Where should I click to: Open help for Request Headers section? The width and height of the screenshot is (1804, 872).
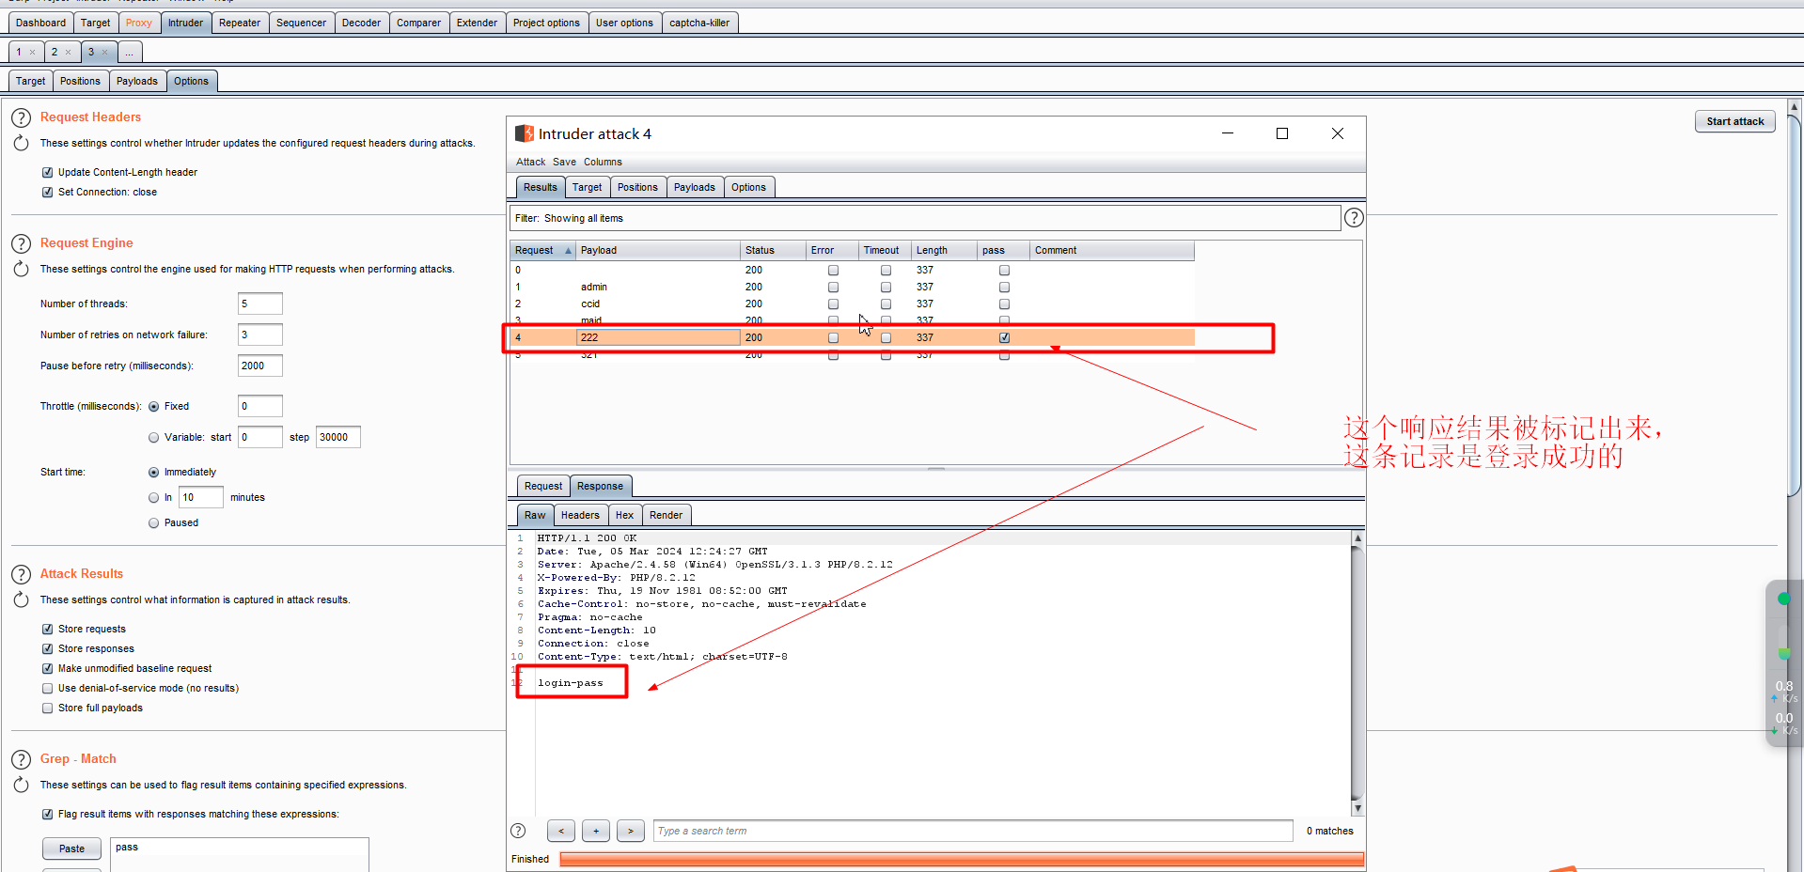click(x=21, y=118)
